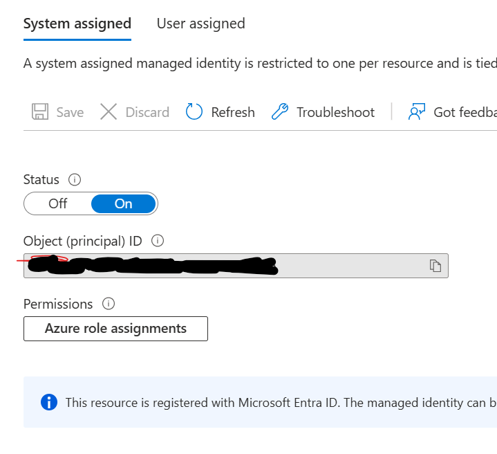Switch to the System assigned tab

point(77,24)
